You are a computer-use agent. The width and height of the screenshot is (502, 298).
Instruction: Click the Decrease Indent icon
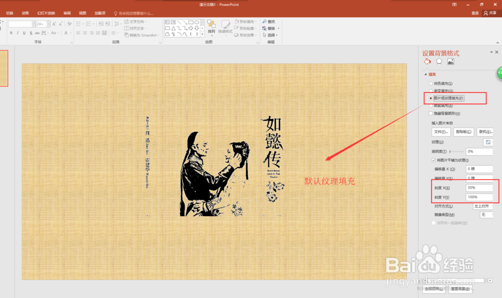point(101,24)
